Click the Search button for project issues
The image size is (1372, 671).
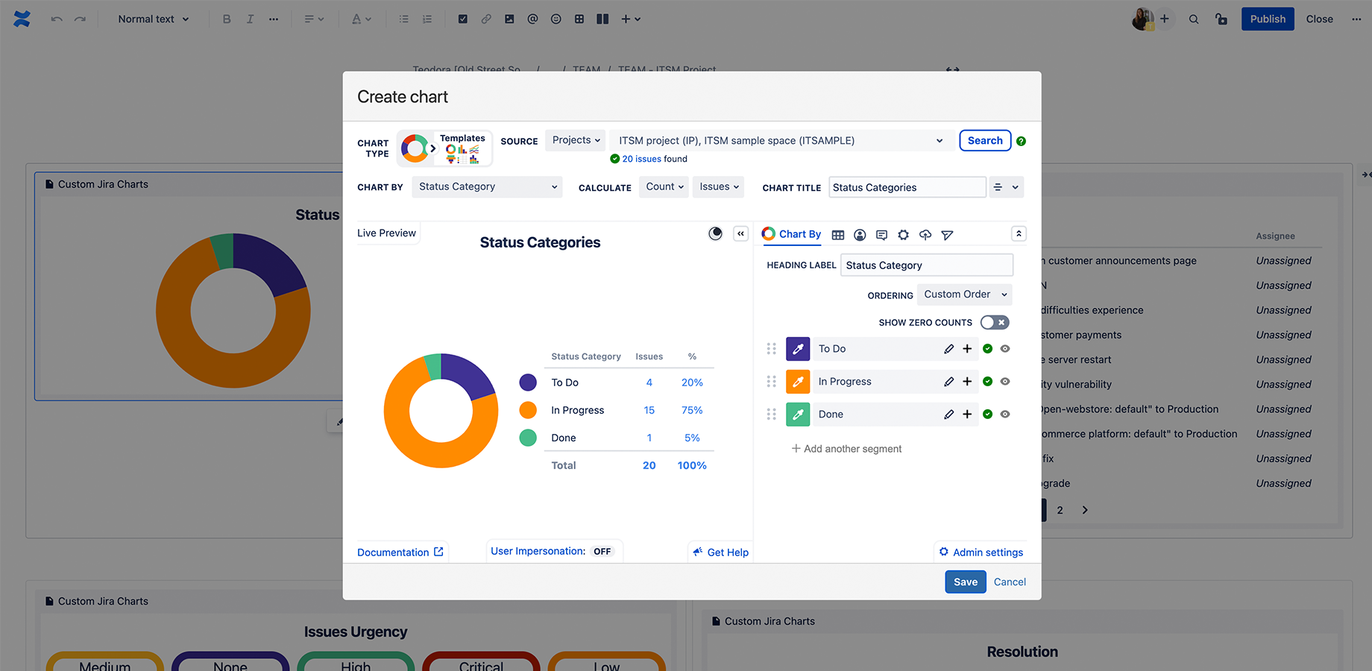coord(984,140)
